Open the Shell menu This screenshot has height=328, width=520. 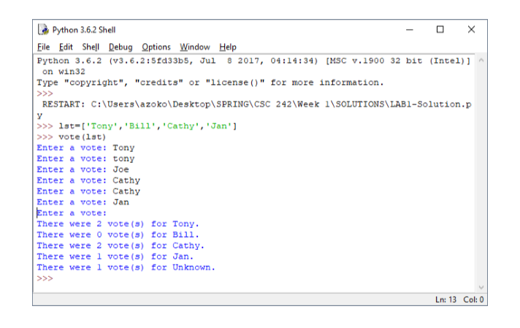91,47
